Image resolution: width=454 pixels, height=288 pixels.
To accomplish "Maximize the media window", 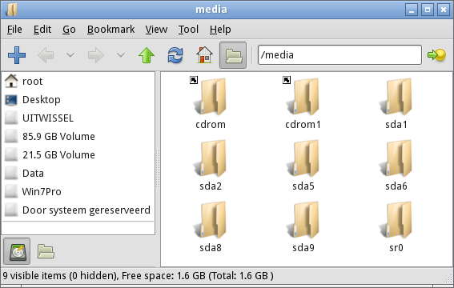I will pyautogui.click(x=428, y=10).
